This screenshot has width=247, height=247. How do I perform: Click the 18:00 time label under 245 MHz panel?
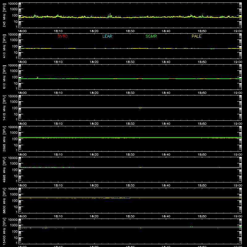22,31
